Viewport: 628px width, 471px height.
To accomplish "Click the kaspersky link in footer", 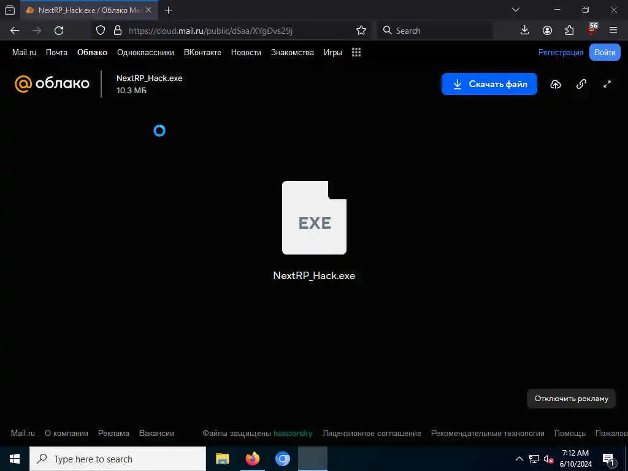I will (293, 434).
